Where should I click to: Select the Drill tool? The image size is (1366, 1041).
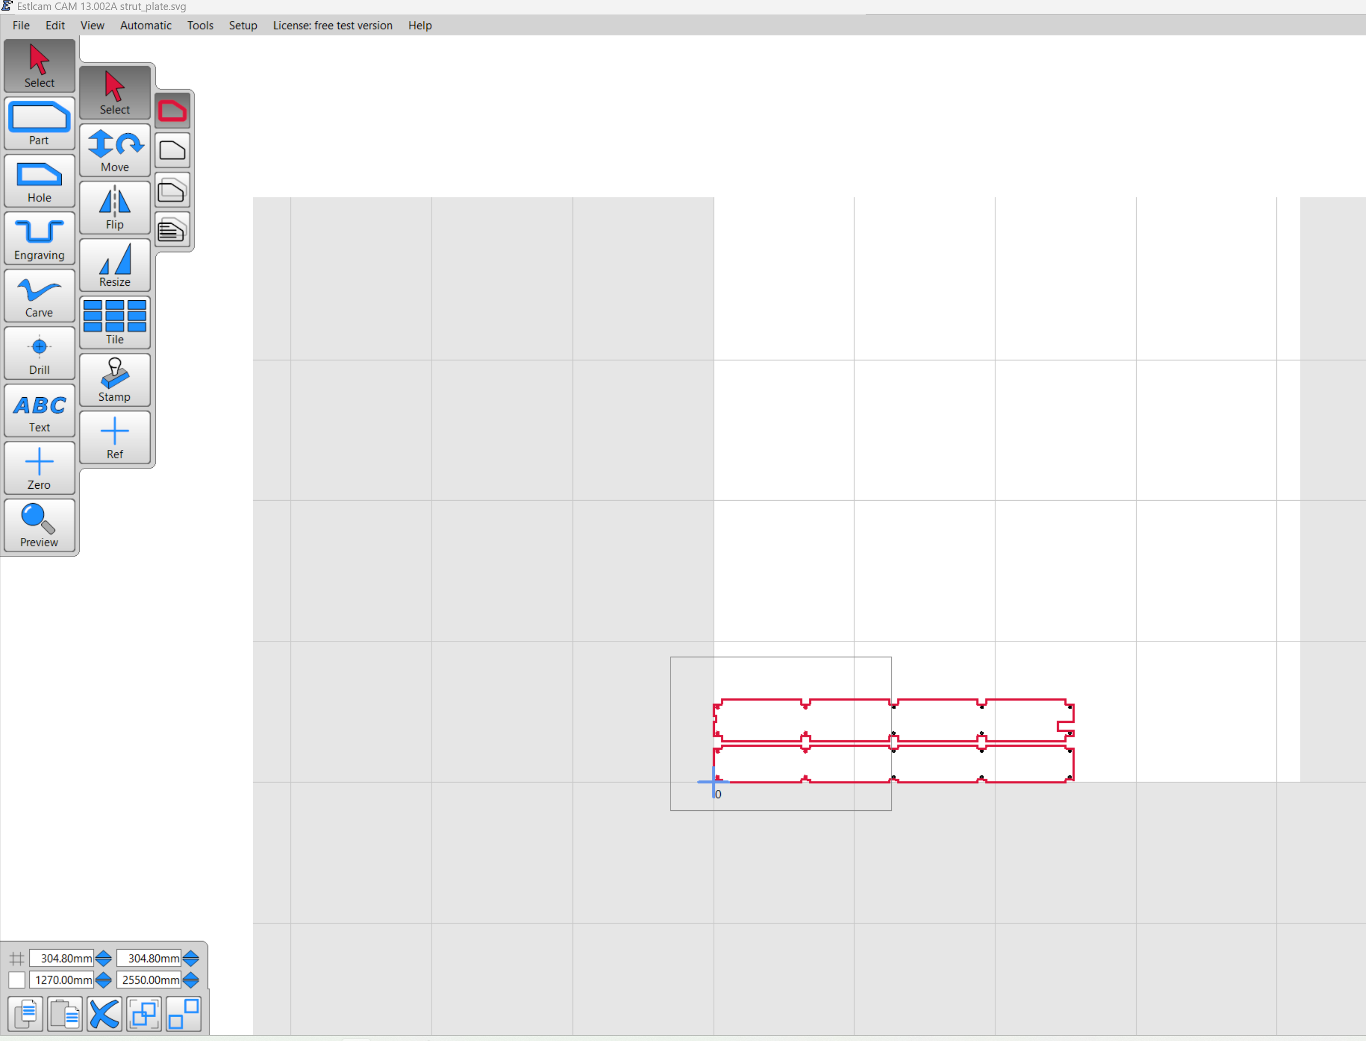[39, 353]
